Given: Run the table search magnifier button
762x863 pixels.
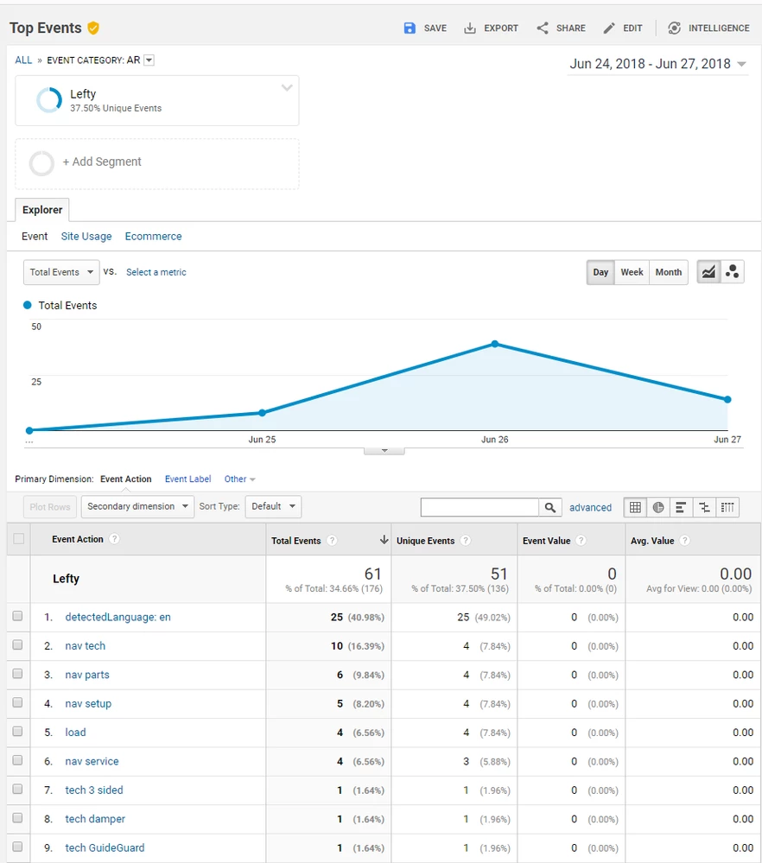Looking at the screenshot, I should pos(550,507).
